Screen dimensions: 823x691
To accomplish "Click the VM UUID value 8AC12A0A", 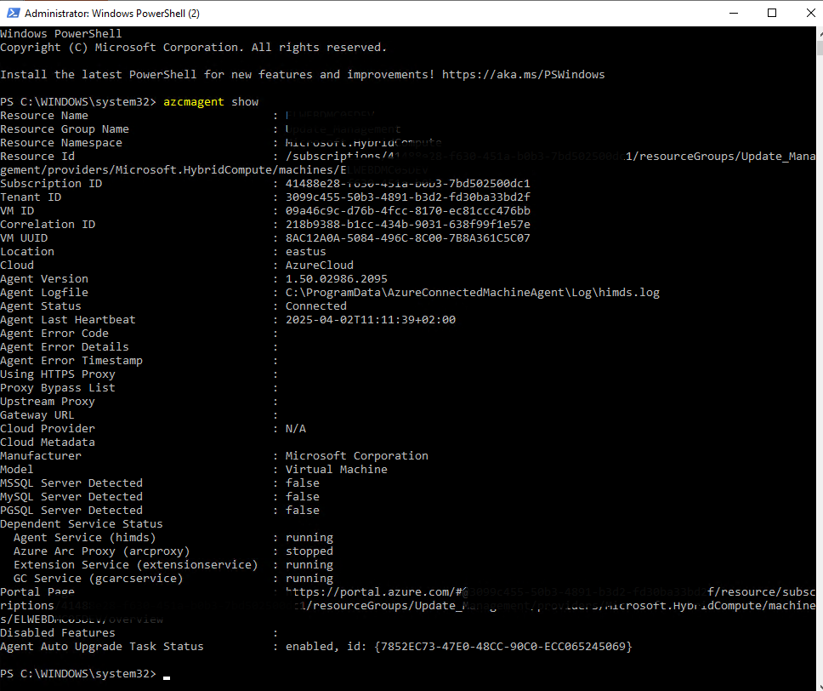I will click(408, 238).
